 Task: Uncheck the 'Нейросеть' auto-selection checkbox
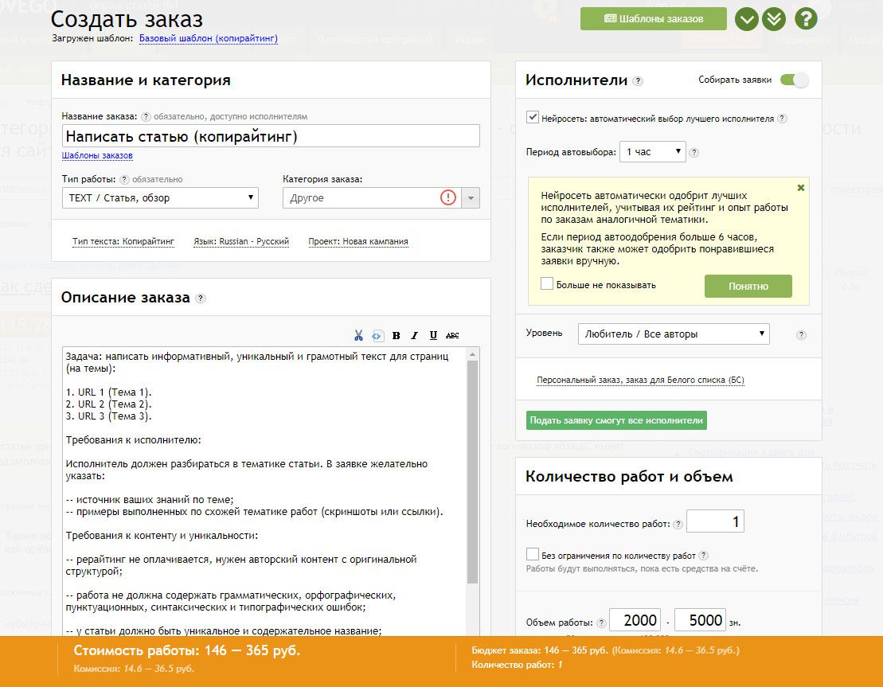pyautogui.click(x=533, y=118)
